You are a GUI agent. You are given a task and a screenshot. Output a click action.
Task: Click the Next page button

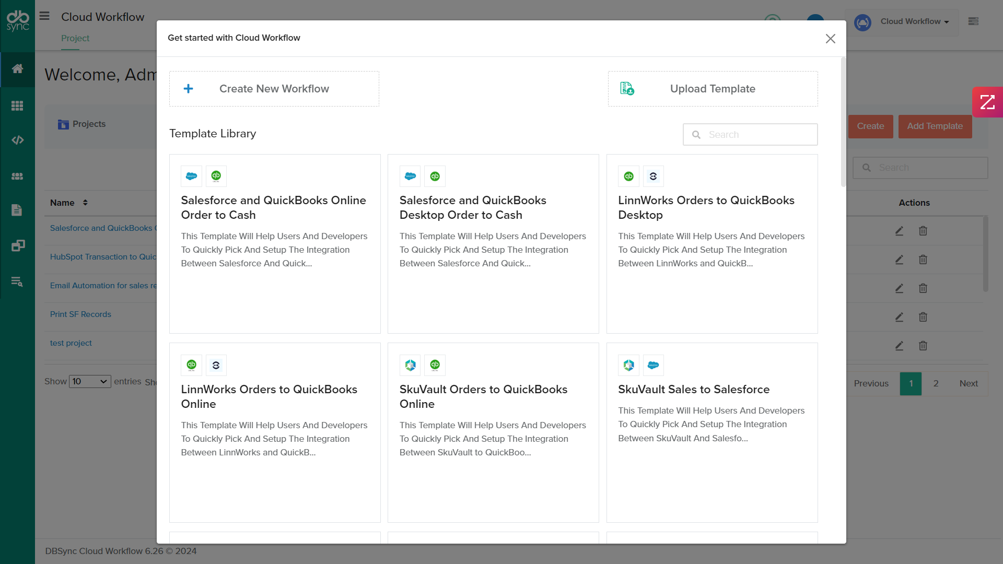pyautogui.click(x=969, y=383)
